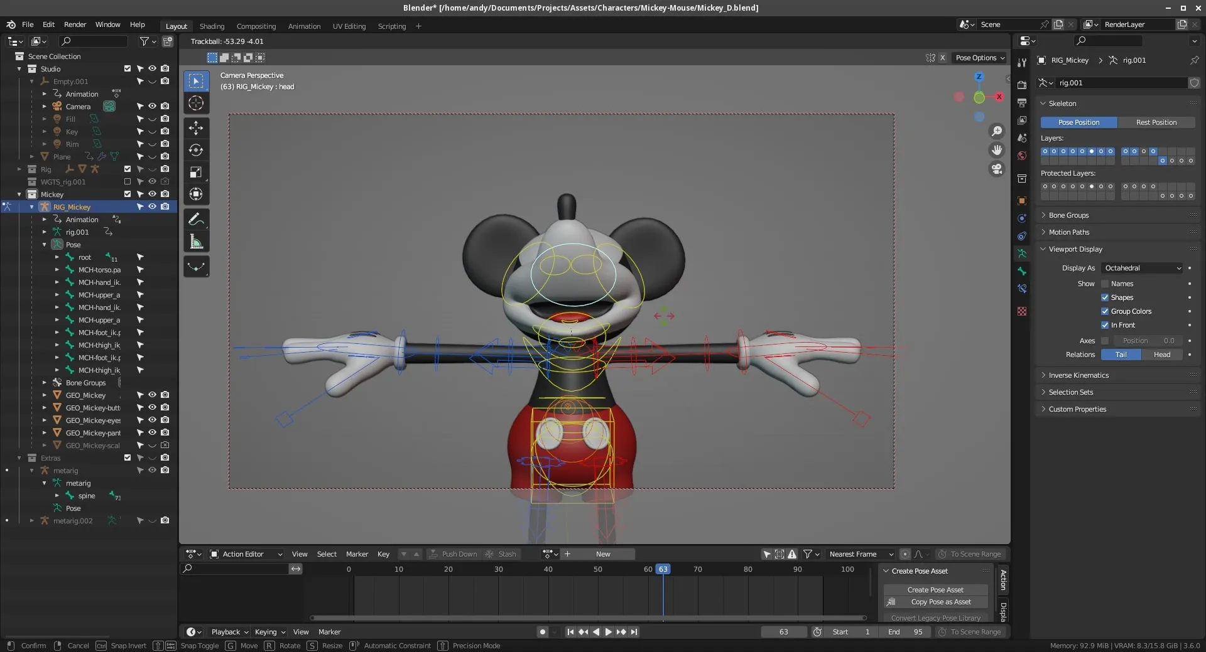Click the current frame 63 field

coord(783,632)
